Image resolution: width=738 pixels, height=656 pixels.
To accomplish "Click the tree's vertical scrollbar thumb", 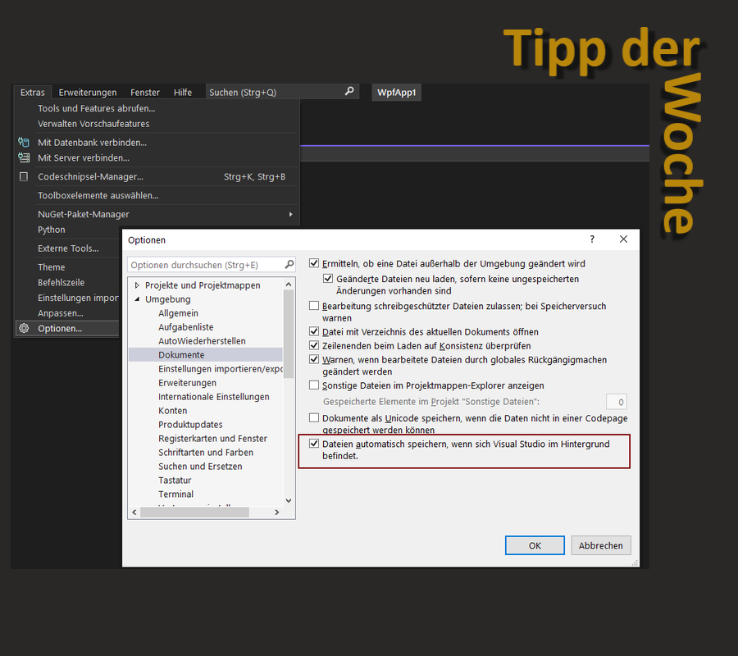I will (289, 334).
